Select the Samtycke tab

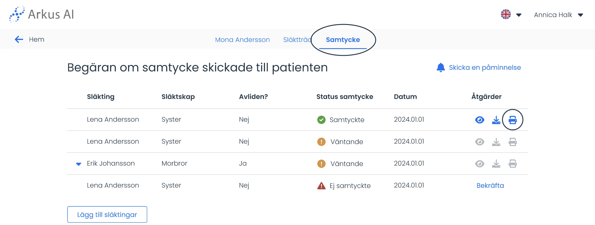(x=343, y=40)
